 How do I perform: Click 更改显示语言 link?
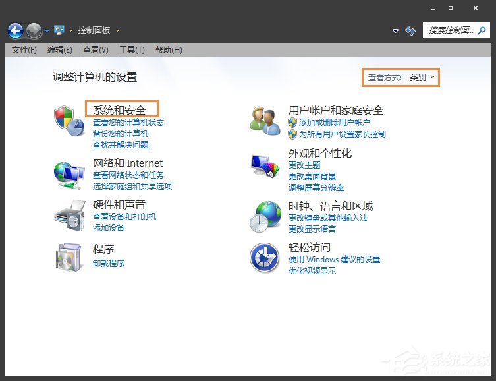[x=312, y=229]
